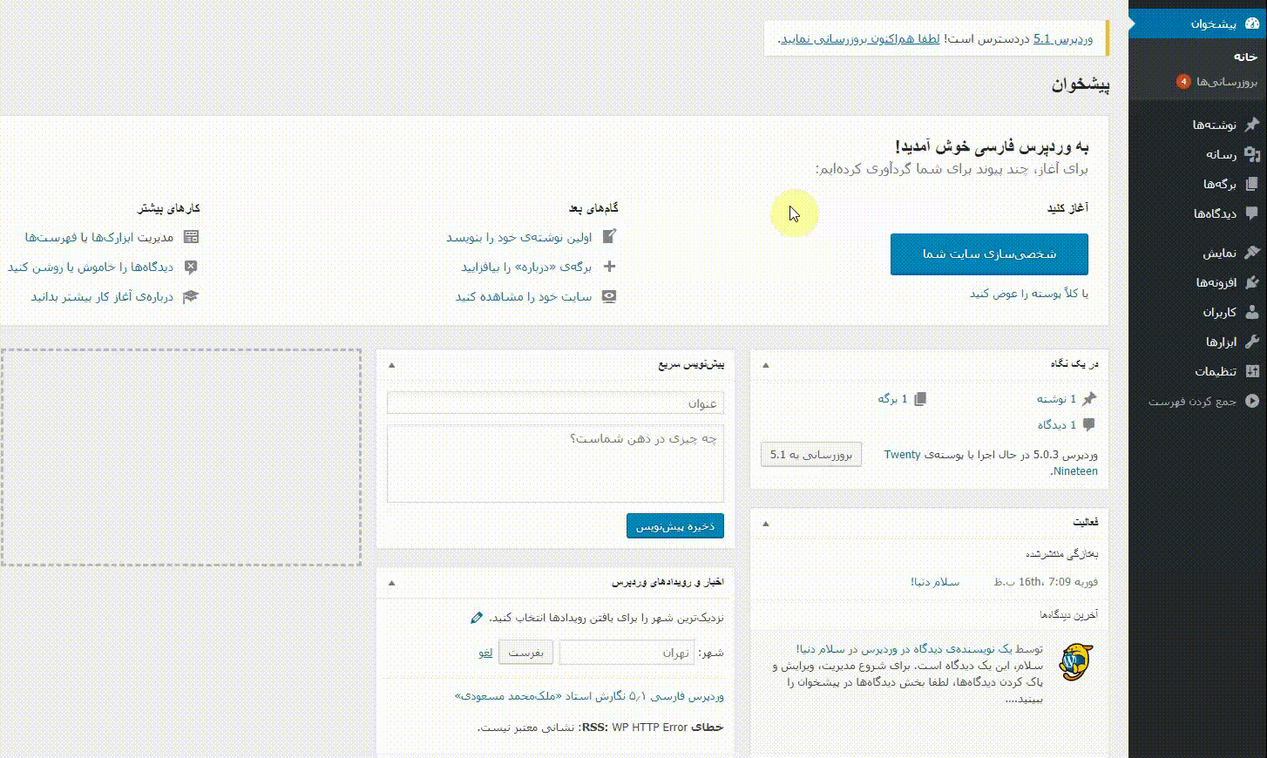Collapse the 'در یک نگاه' widget
Image resolution: width=1267 pixels, height=758 pixels.
[x=766, y=365]
